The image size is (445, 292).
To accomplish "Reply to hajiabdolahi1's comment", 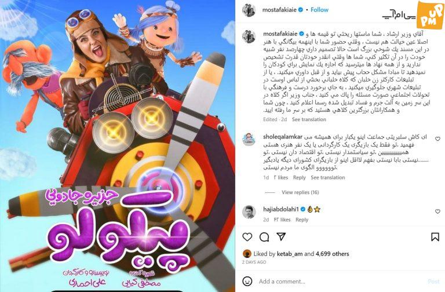I will click(302, 220).
